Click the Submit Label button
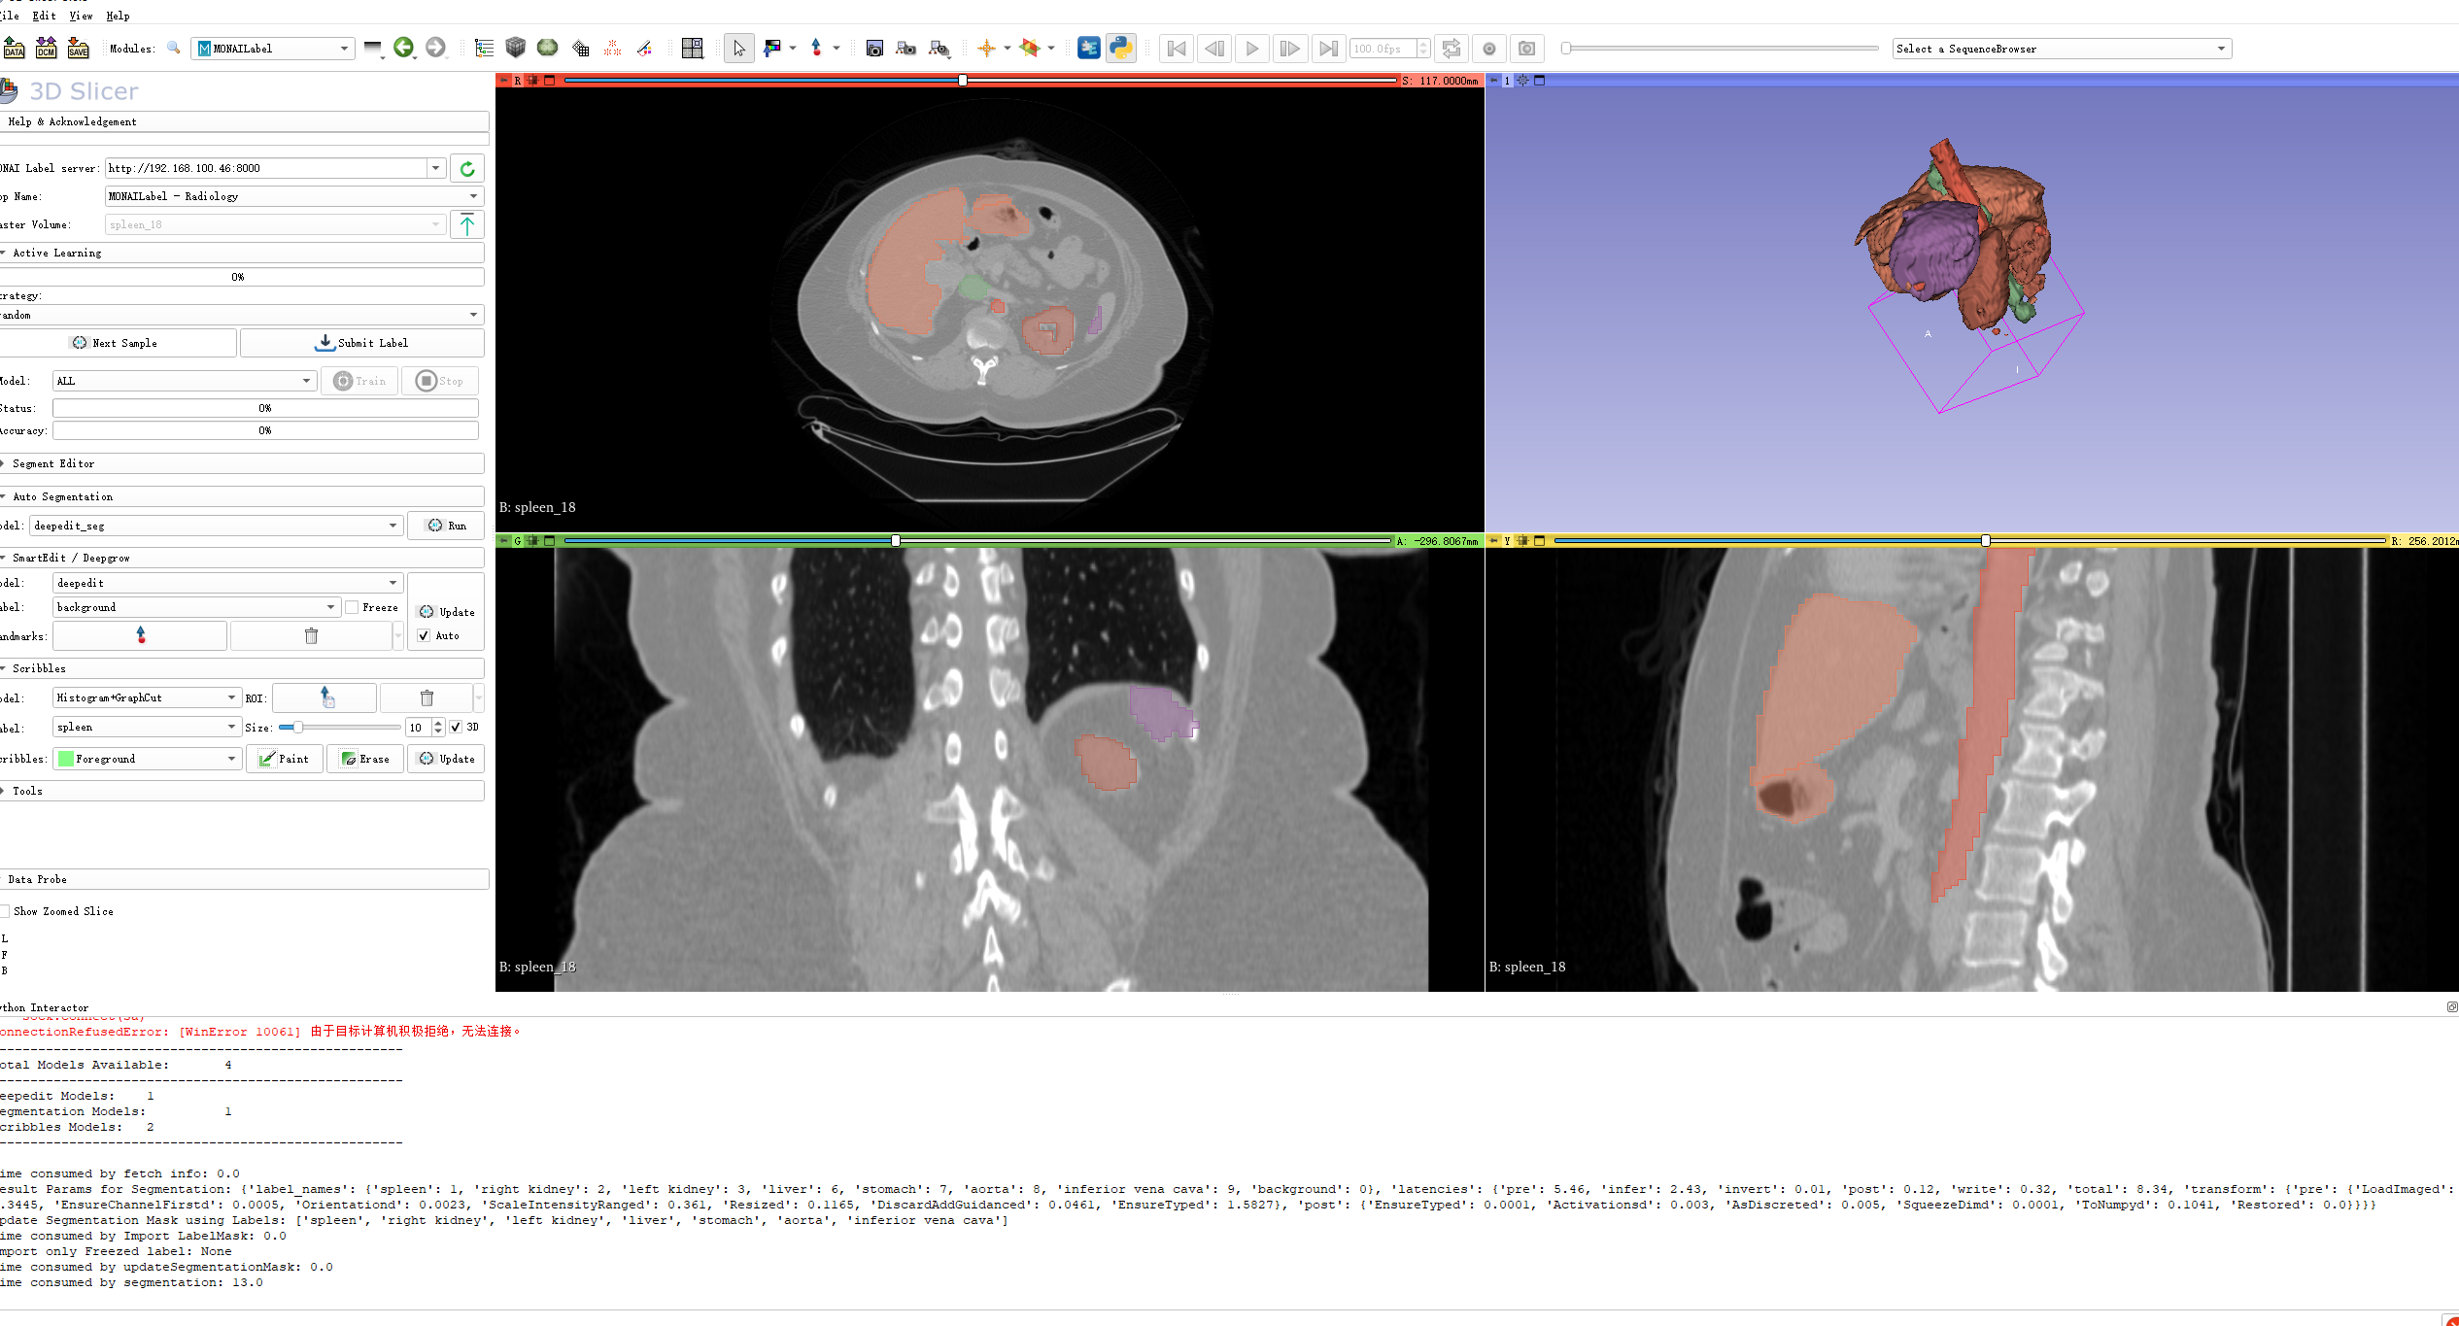2459x1326 pixels. [x=361, y=343]
